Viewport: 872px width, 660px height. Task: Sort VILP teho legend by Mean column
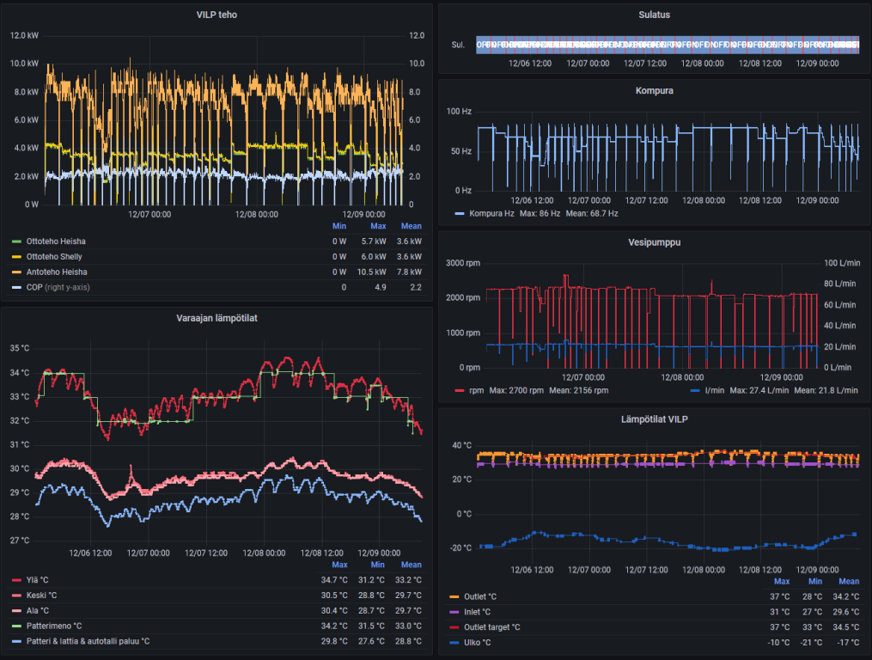tap(411, 227)
